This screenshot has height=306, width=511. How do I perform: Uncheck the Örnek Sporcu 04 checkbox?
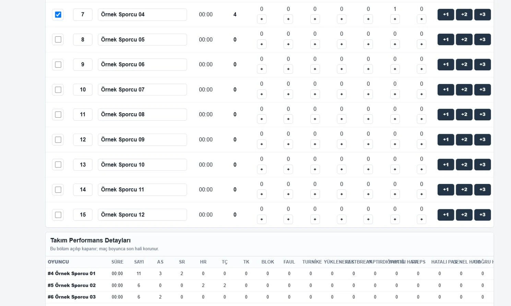click(58, 14)
